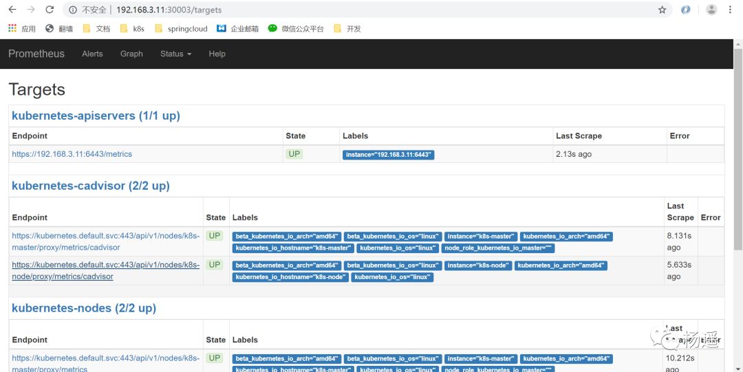Click the page vertical scrollbar thumb
743x372 pixels.
coord(738,149)
